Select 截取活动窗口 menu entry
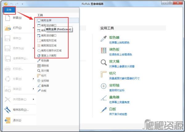The width and height of the screenshot is (185, 132). tap(49, 25)
